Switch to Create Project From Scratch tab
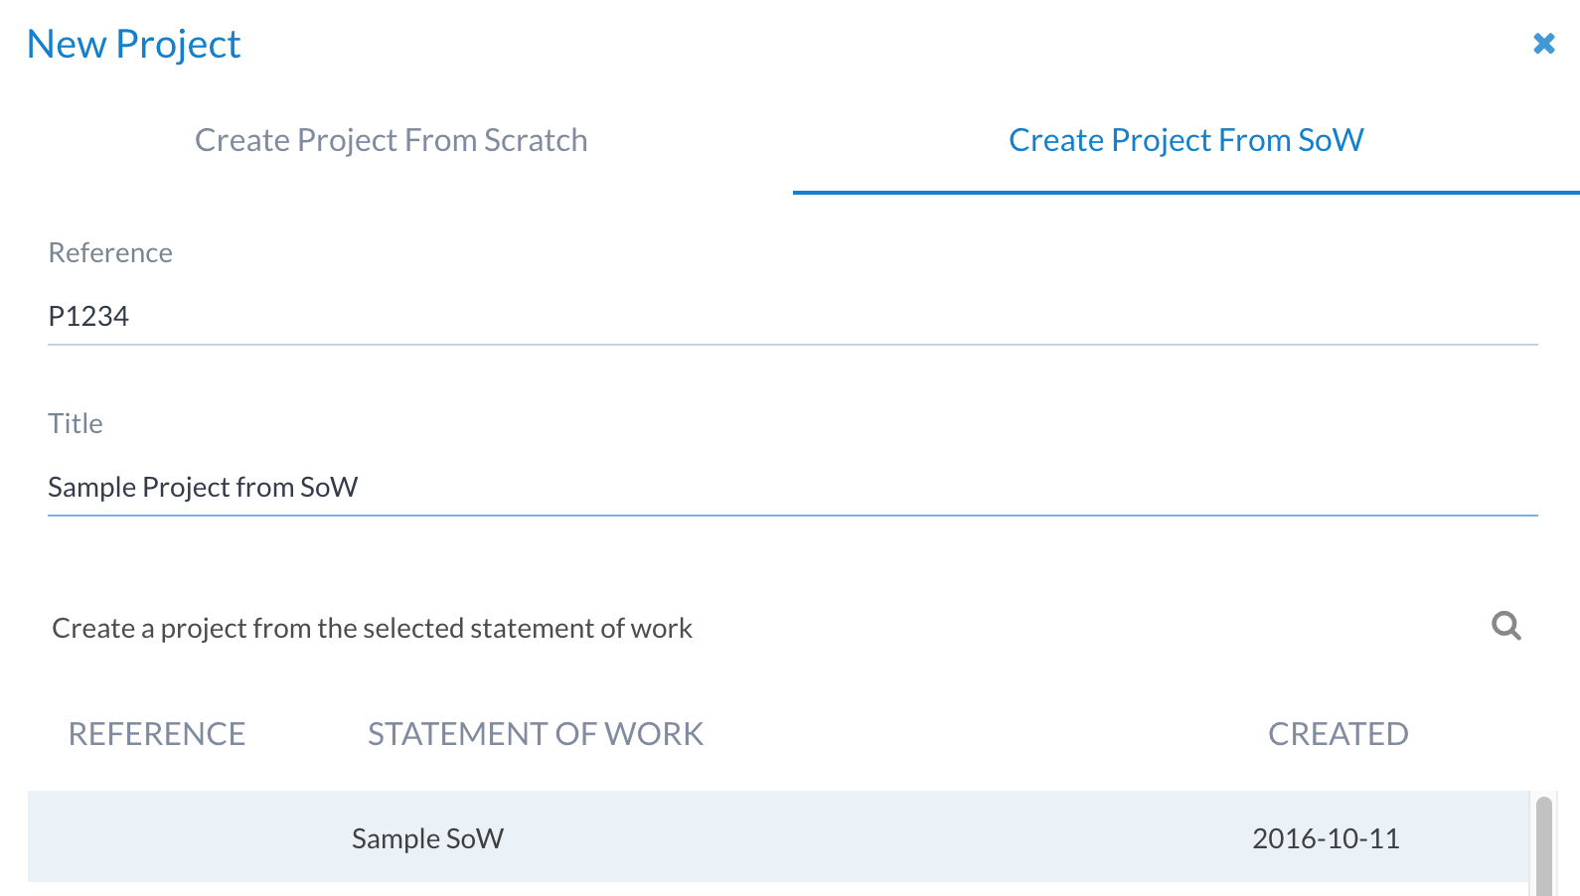Screen dimensions: 1580x896 tap(391, 140)
